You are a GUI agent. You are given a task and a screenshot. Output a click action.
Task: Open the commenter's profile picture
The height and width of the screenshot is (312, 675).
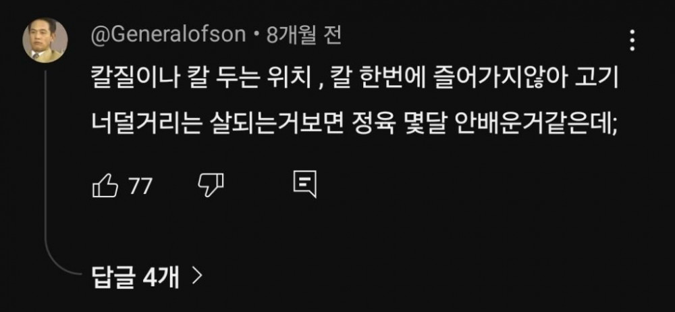pos(45,41)
